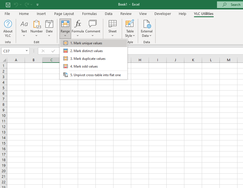Switch to the Formulas ribbon tab
The width and height of the screenshot is (243, 188).
pyautogui.click(x=89, y=14)
